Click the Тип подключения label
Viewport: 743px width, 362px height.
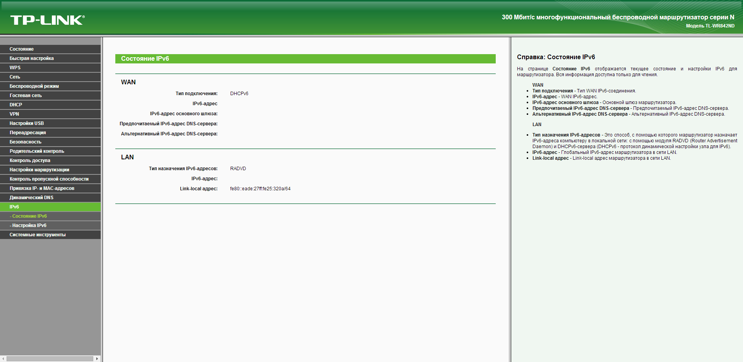(x=197, y=94)
